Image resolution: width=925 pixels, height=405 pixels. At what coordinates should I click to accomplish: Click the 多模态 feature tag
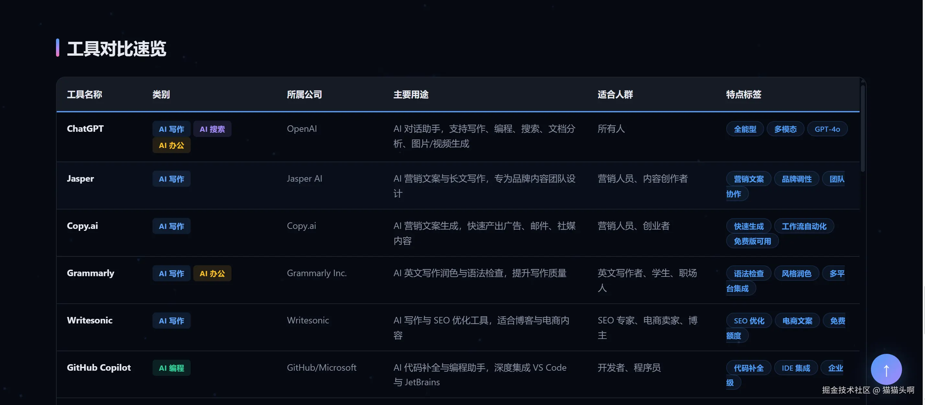pyautogui.click(x=785, y=129)
